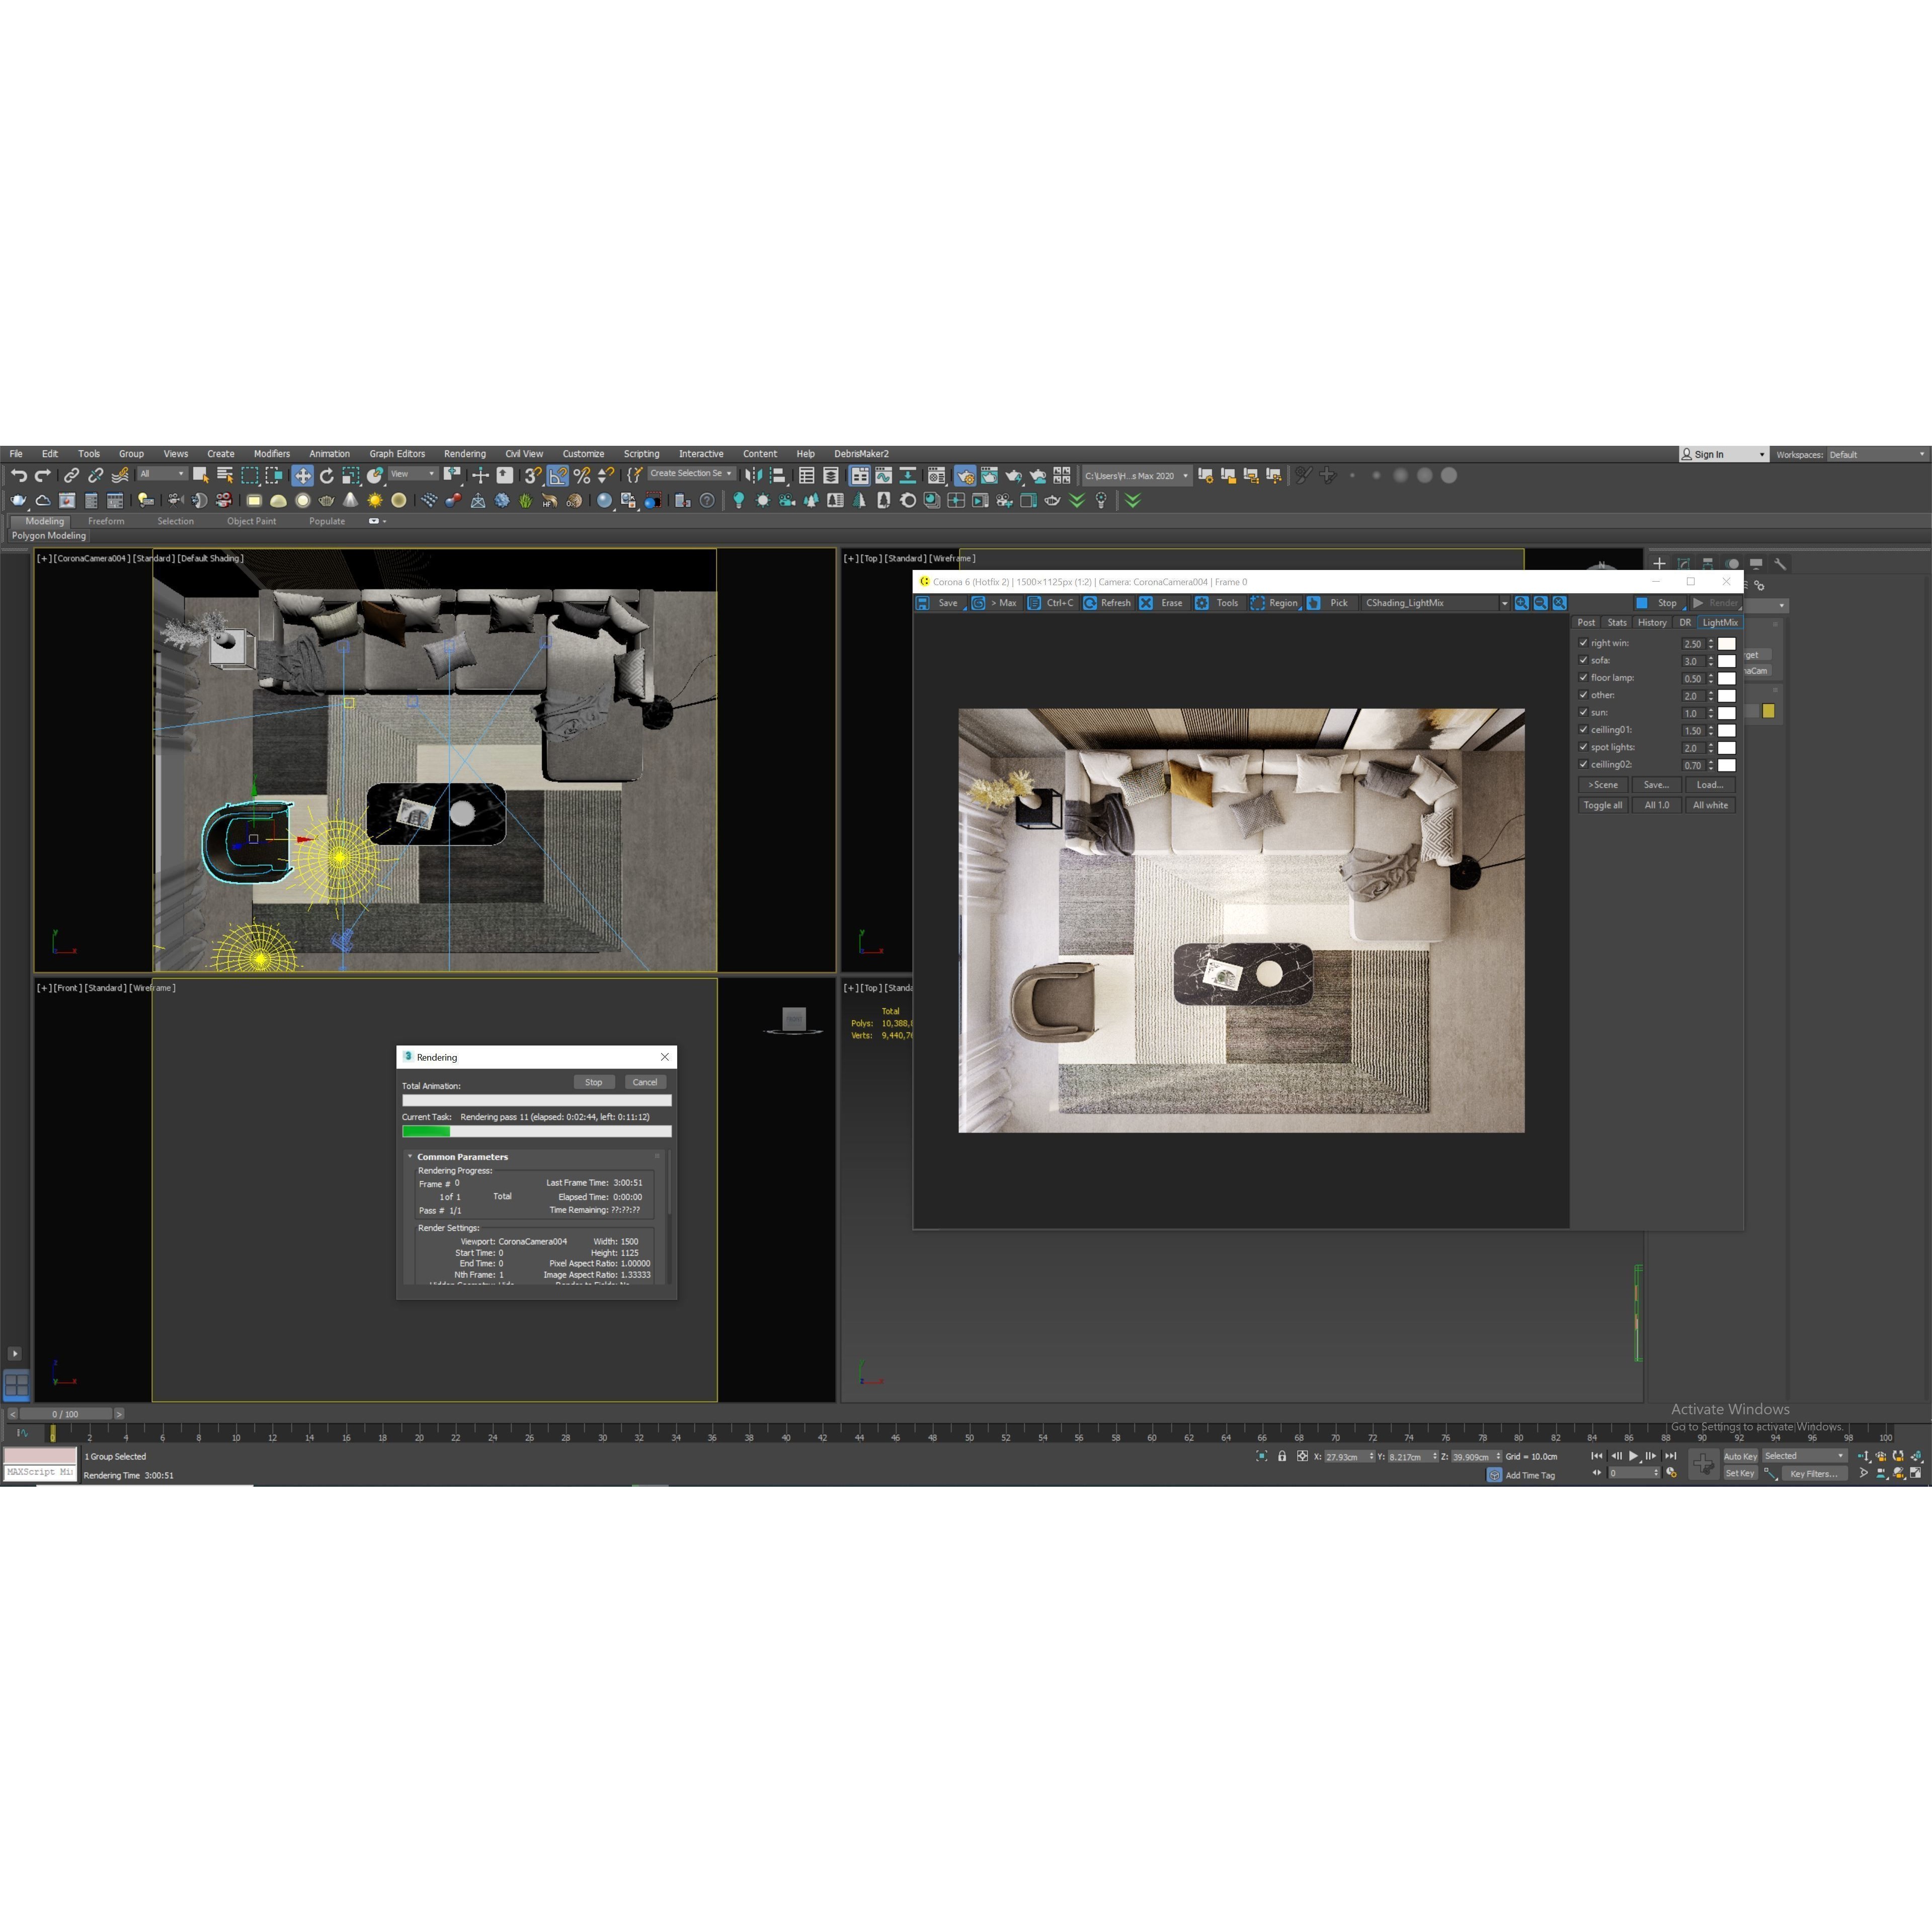The height and width of the screenshot is (1932, 1932).
Task: Click the Region render icon
Action: tap(1257, 603)
